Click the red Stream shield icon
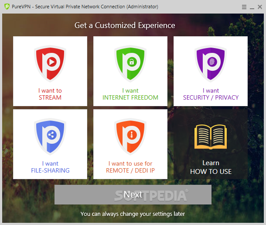266x225 pixels. [50, 63]
